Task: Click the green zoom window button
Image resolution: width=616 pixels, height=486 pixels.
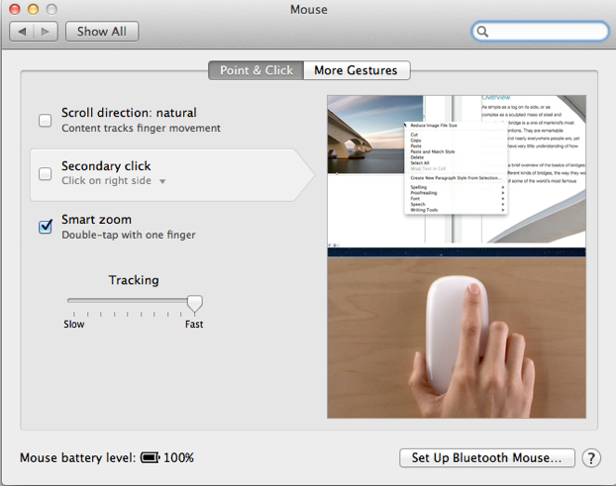Action: [x=51, y=9]
